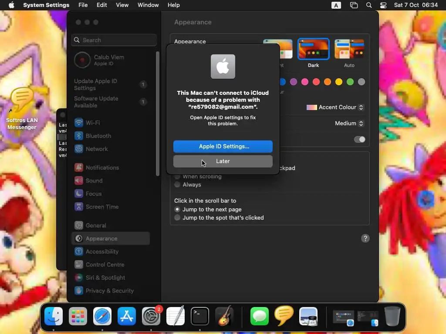
Task: Select Network in the sidebar
Action: pos(110,149)
